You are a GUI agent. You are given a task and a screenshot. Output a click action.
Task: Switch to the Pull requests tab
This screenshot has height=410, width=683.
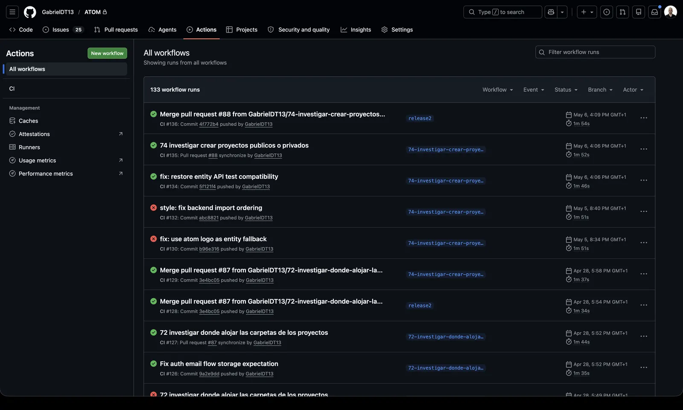pos(116,30)
